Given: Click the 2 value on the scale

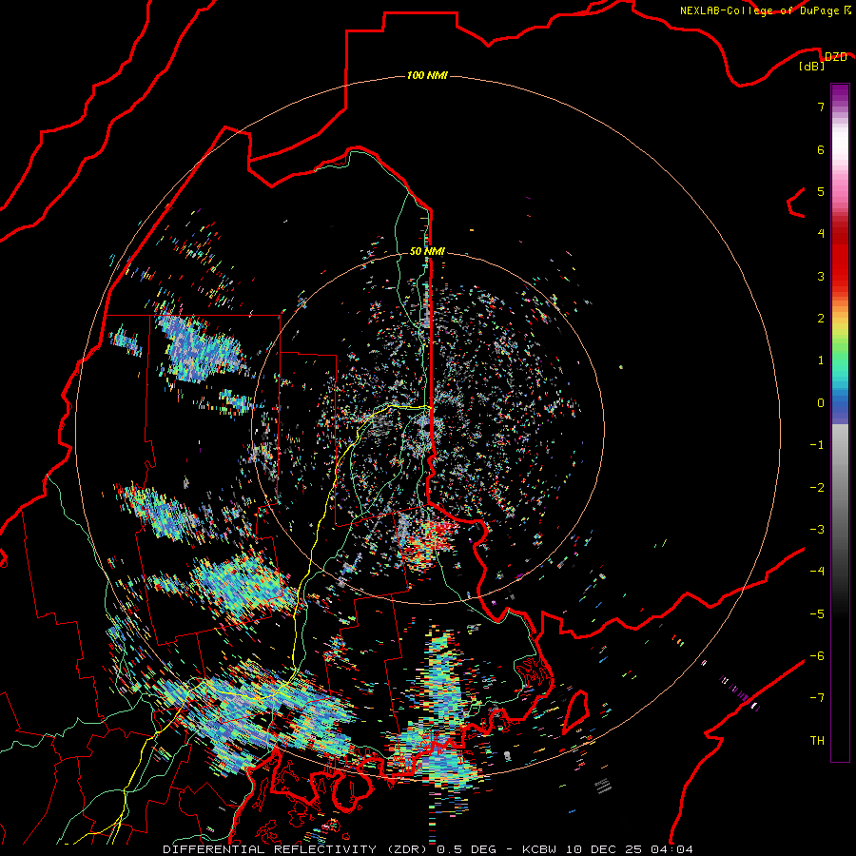Looking at the screenshot, I should pos(821,319).
